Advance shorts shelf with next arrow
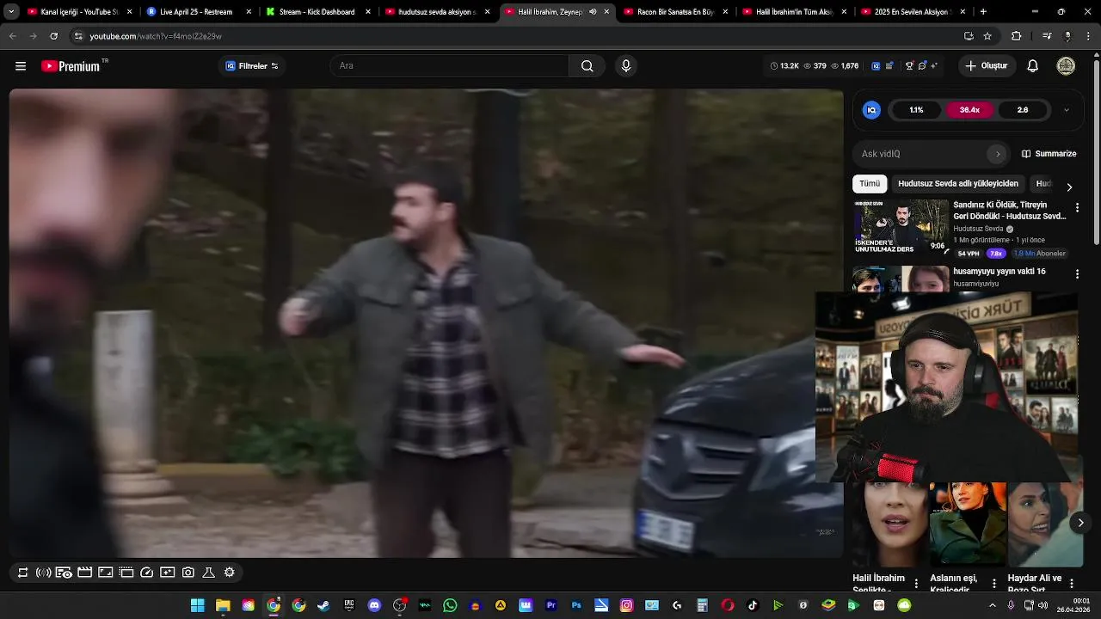Image resolution: width=1101 pixels, height=619 pixels. [x=1080, y=523]
